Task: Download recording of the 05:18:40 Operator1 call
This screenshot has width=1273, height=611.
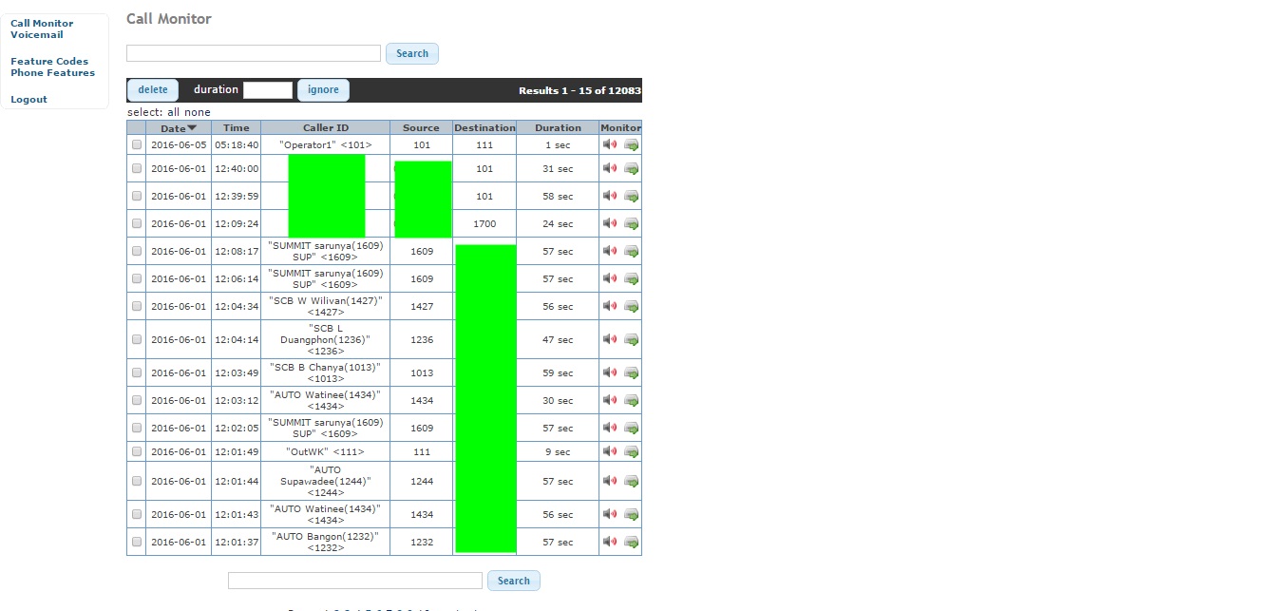Action: pos(631,144)
